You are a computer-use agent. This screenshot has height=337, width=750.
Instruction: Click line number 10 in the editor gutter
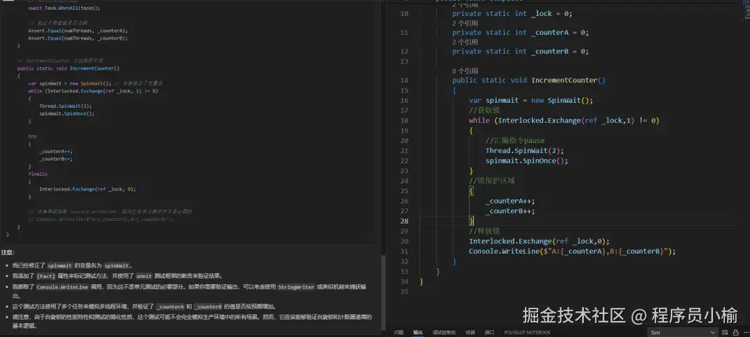coord(403,13)
